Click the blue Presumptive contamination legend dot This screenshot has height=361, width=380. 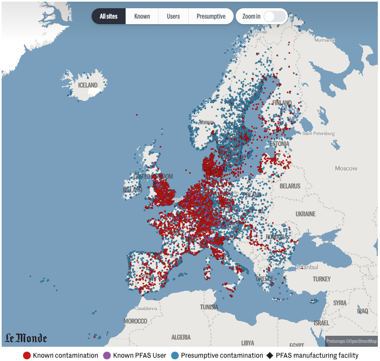(175, 356)
